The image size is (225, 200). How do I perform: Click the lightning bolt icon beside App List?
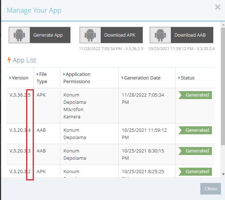[9, 60]
